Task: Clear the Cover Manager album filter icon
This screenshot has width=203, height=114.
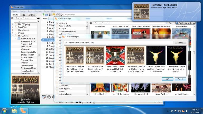Action: pyautogui.click(x=91, y=23)
